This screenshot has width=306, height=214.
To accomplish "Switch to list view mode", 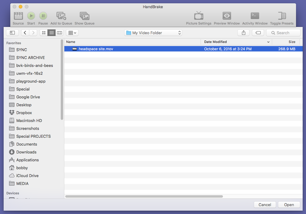I will (x=52, y=33).
